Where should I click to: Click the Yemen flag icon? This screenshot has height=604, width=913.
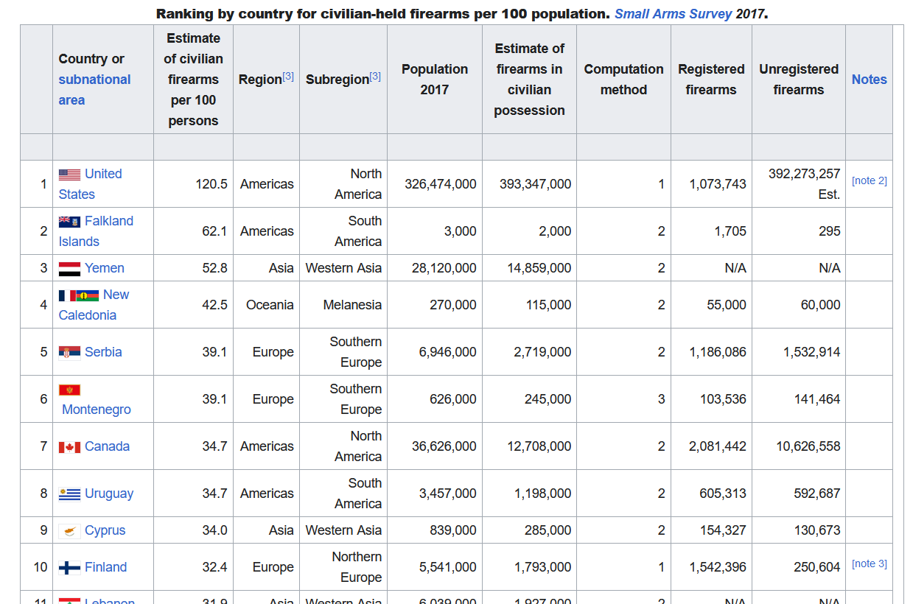pyautogui.click(x=69, y=269)
